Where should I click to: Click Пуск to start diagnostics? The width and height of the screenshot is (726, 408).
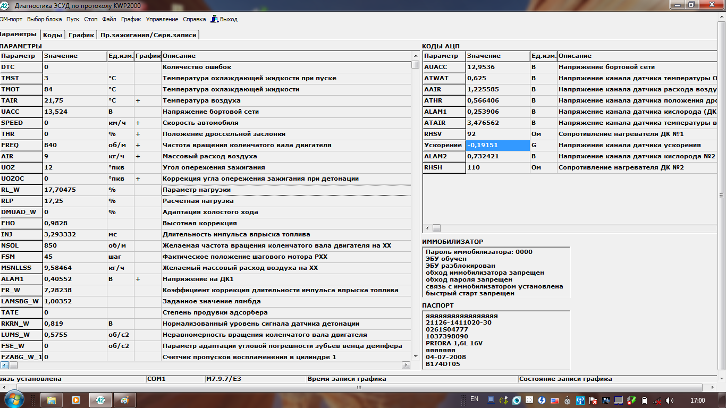tap(73, 19)
